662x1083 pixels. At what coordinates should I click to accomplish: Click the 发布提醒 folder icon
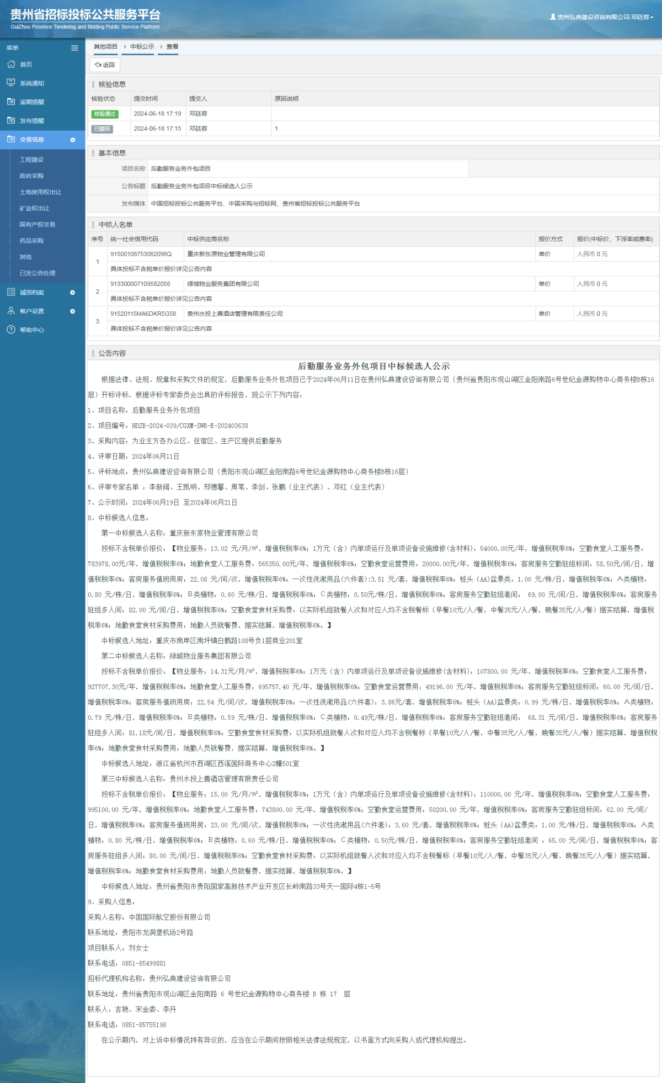click(x=11, y=120)
